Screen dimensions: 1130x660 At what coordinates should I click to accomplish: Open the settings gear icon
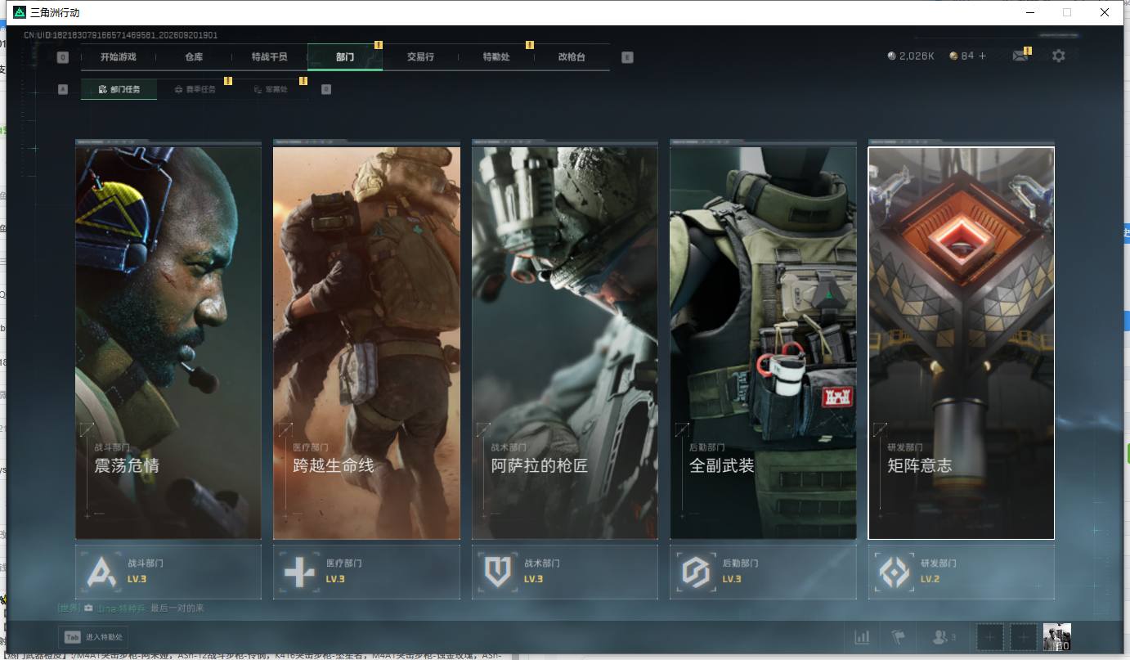click(1059, 56)
